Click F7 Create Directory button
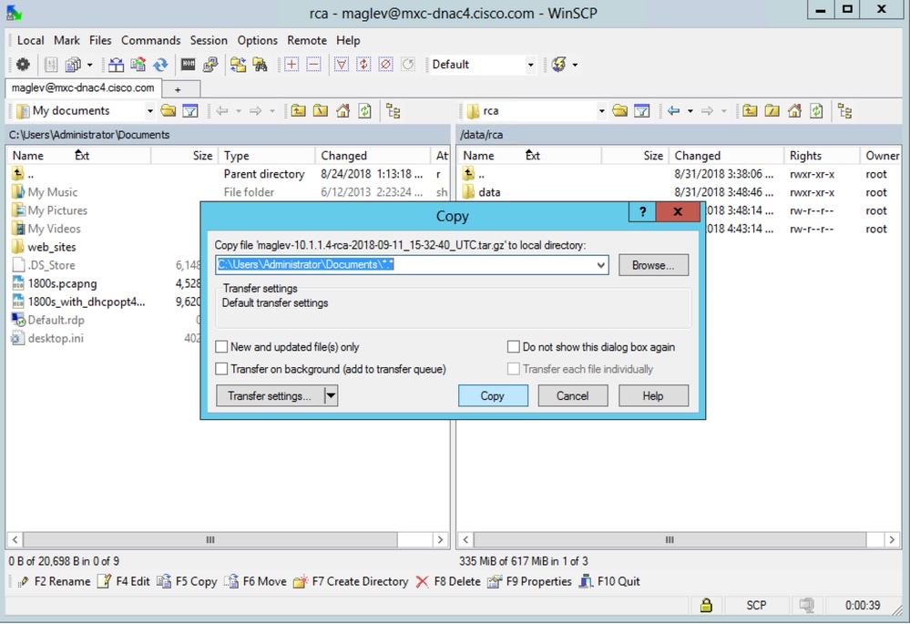910x624 pixels. click(351, 581)
